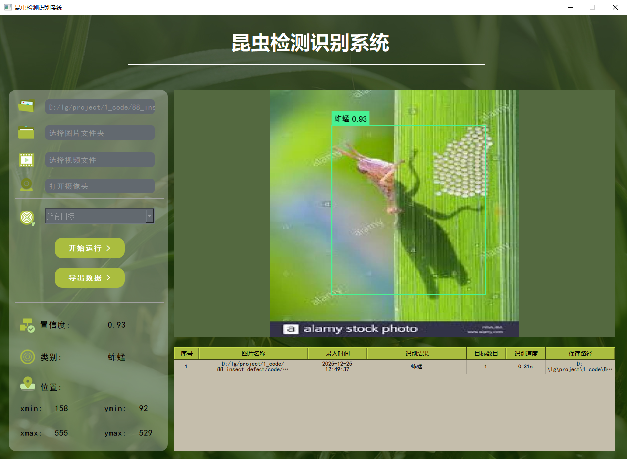The height and width of the screenshot is (459, 627).
Task: Click the image folder picker icon
Action: click(26, 133)
